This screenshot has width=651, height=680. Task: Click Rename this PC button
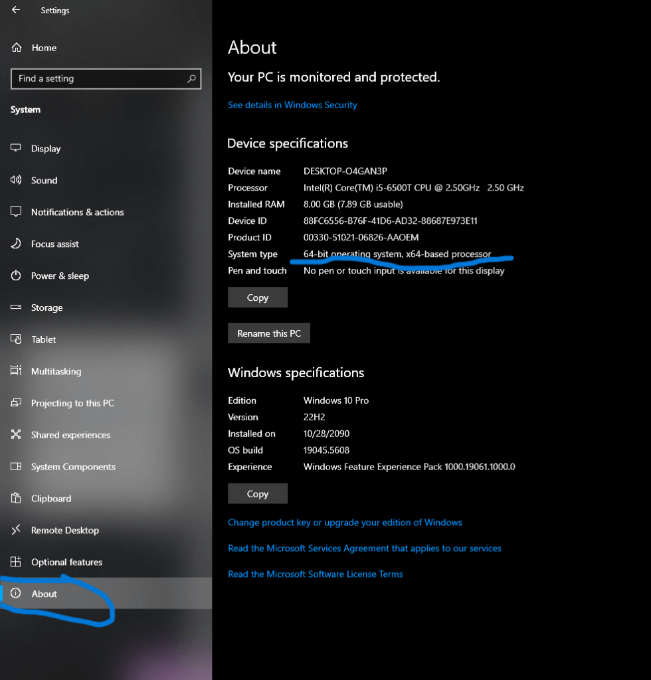pos(269,333)
